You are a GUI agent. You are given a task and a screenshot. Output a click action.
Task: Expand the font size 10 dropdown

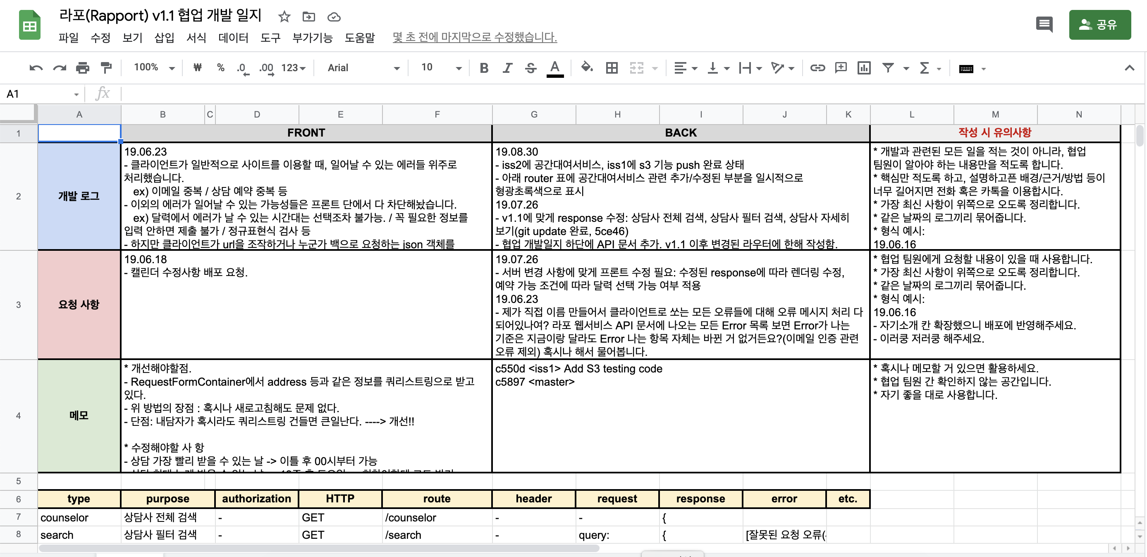pyautogui.click(x=441, y=68)
